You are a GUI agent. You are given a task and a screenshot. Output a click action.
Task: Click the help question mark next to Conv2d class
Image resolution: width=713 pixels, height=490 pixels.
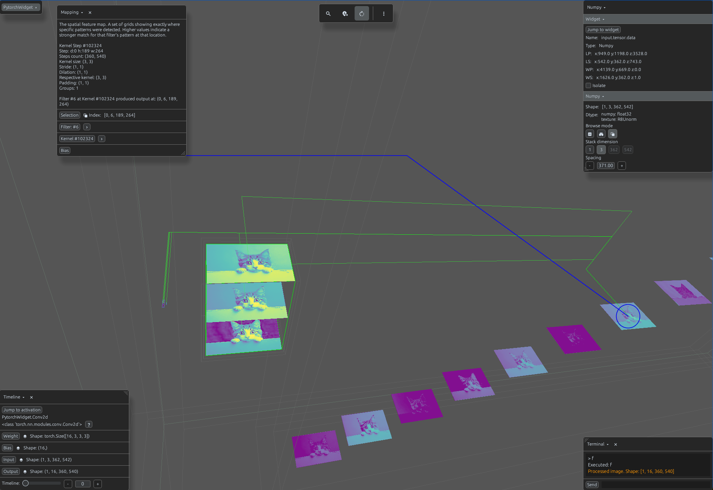(x=89, y=425)
